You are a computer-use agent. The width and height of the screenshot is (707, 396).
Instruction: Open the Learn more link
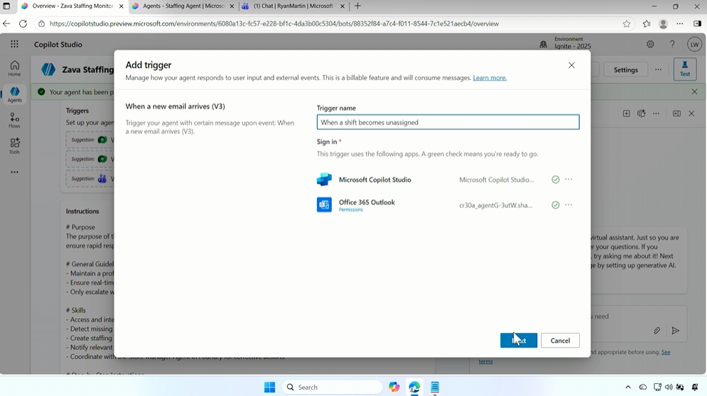490,77
